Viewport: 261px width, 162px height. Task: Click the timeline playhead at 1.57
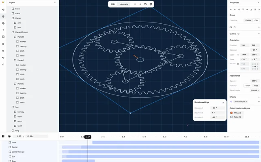88,137
